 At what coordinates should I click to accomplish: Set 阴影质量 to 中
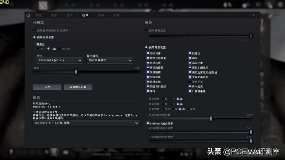[x=173, y=109]
